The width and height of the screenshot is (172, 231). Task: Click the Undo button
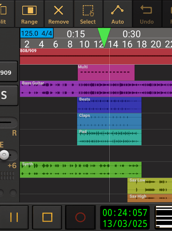pos(147,14)
